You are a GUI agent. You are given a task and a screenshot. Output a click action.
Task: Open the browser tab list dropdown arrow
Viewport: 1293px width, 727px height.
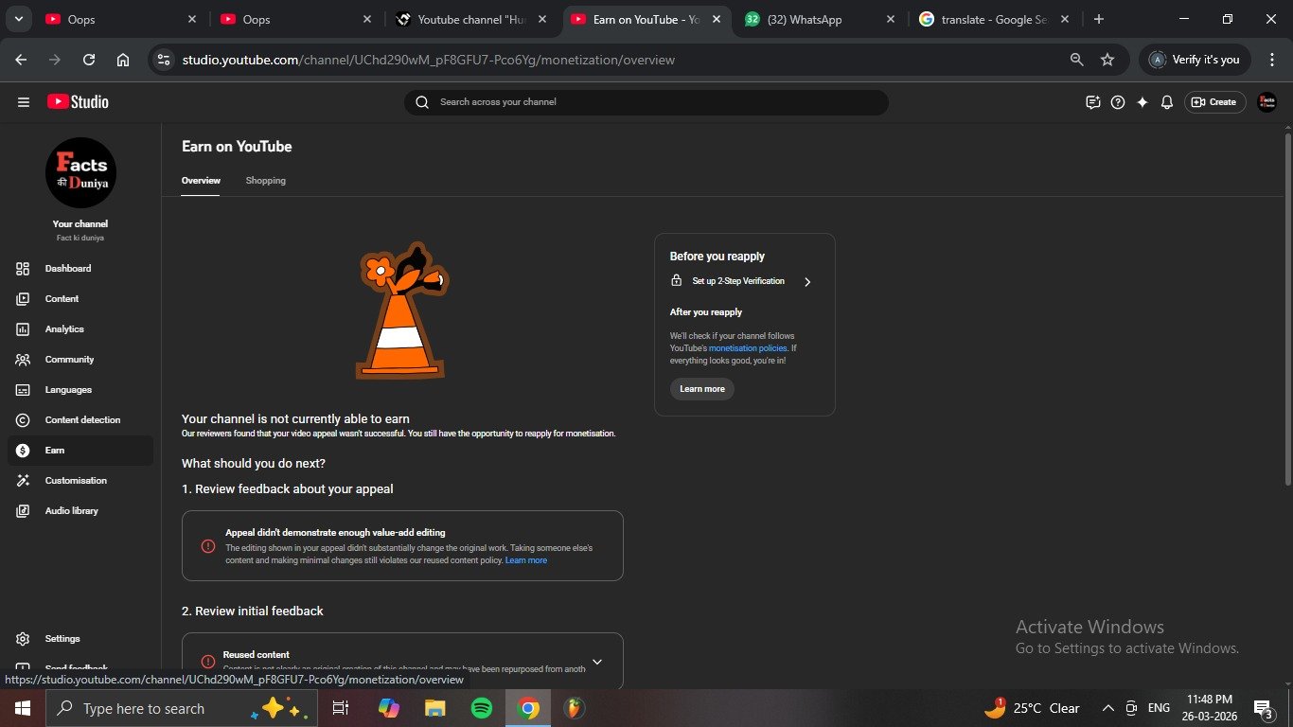pos(18,19)
